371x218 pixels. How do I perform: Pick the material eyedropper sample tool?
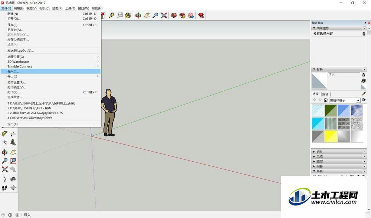point(364,94)
